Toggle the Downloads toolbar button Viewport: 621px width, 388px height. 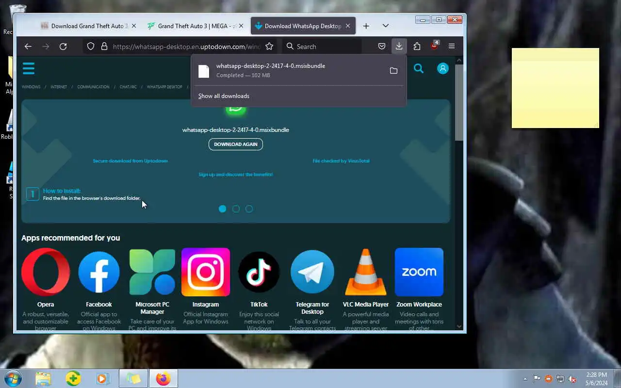399,47
